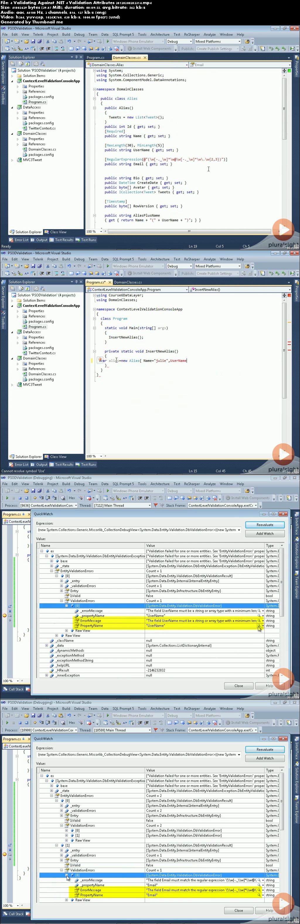The width and height of the screenshot is (300, 924).
Task: Click first Solution Explorer toolbar icon, DomainClasses.cs frame
Action: tap(13, 64)
